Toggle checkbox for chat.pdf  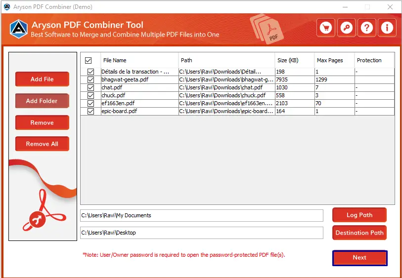(90, 87)
